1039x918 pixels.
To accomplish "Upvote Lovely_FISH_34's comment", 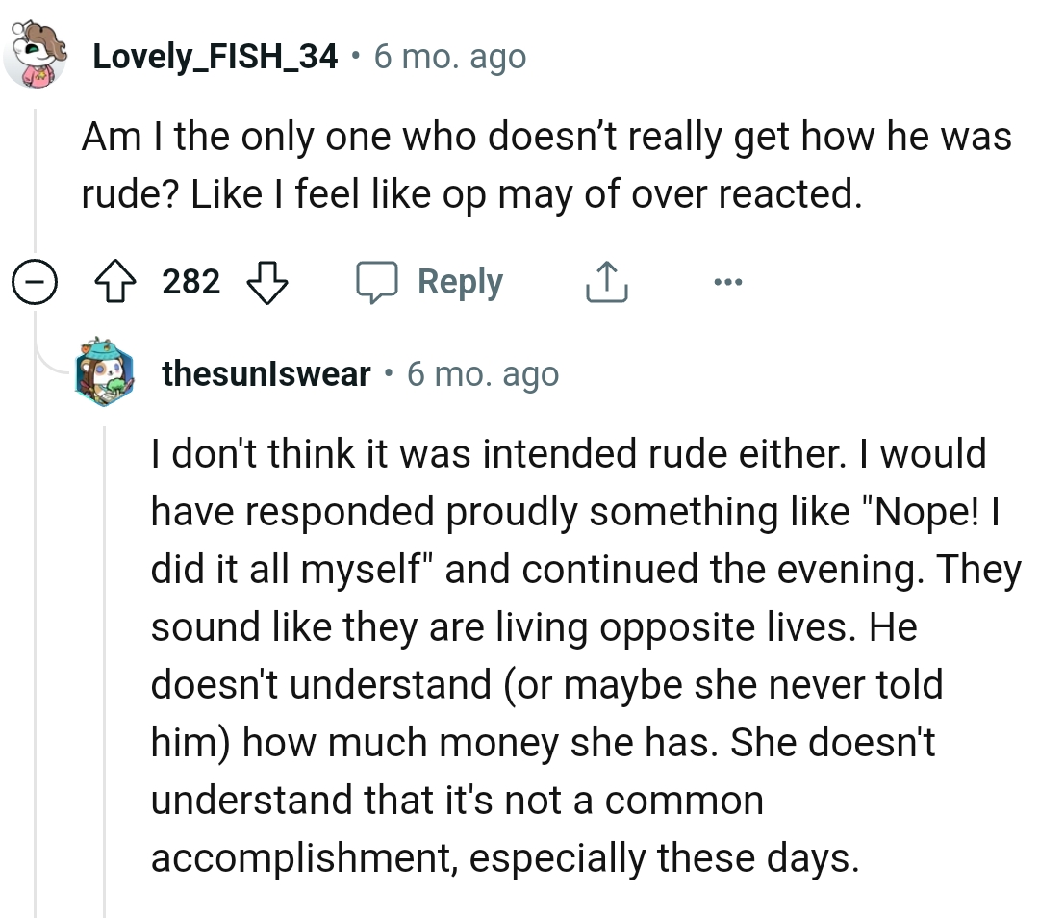I will pos(116,281).
